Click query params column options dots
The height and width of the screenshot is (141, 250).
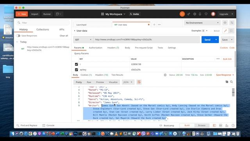(218, 59)
